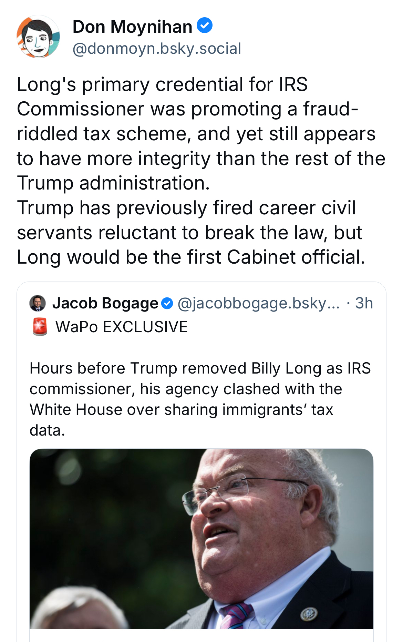Image resolution: width=403 pixels, height=642 pixels.
Task: Click the 3h post timestamp
Action: (364, 303)
